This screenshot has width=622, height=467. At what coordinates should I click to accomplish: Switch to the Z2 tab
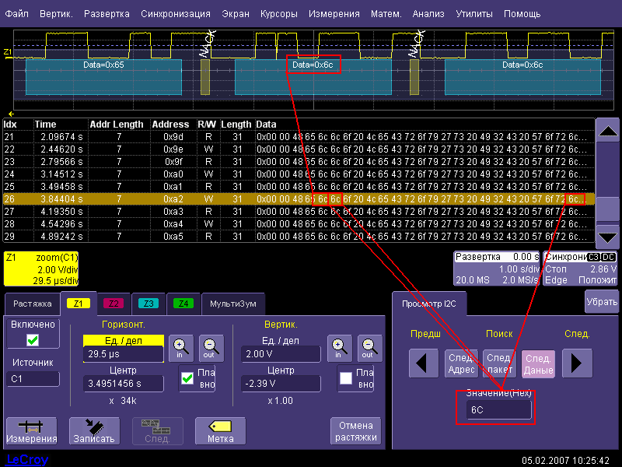click(114, 304)
